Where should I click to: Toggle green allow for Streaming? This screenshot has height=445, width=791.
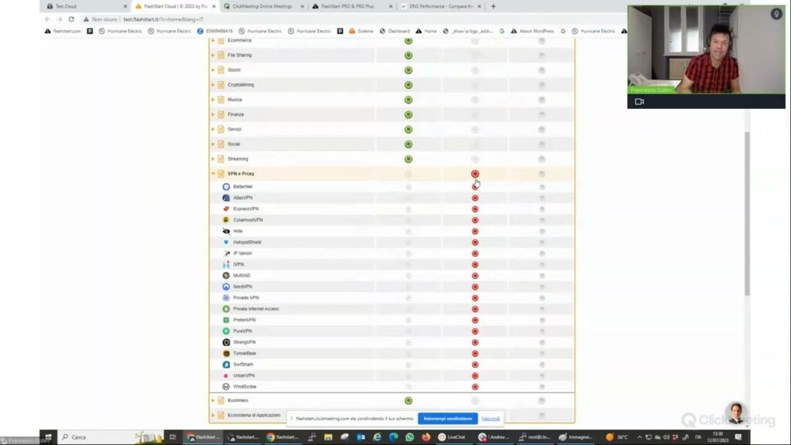[409, 159]
